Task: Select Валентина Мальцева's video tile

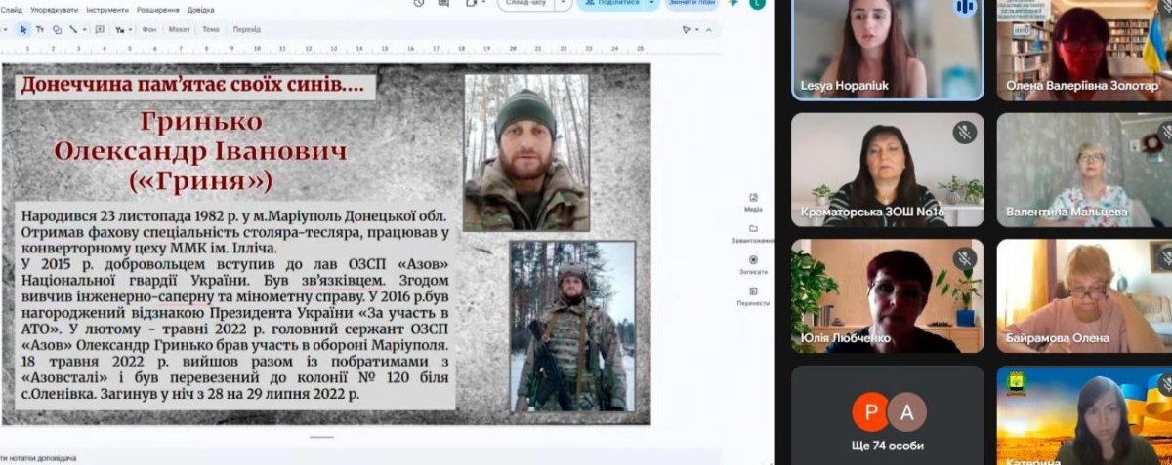Action: (x=1084, y=170)
